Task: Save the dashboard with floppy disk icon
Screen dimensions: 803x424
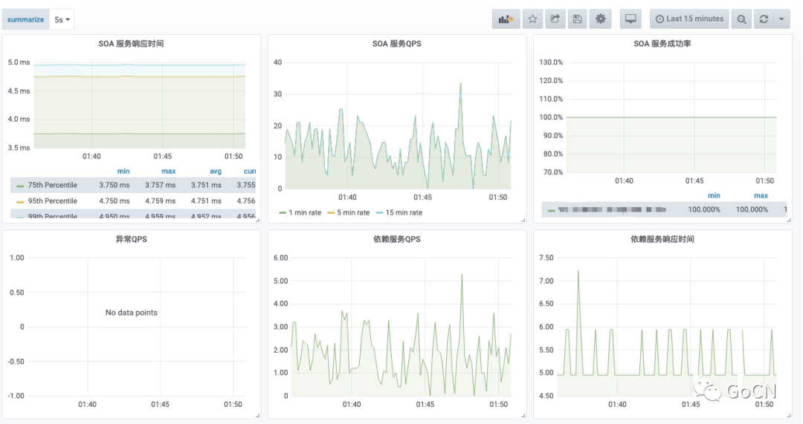Action: 577,19
